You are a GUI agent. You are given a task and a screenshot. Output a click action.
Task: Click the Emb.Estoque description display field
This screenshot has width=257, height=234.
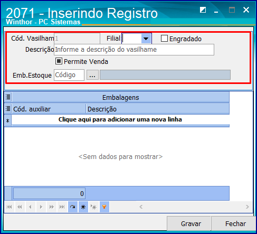[x=165, y=75]
